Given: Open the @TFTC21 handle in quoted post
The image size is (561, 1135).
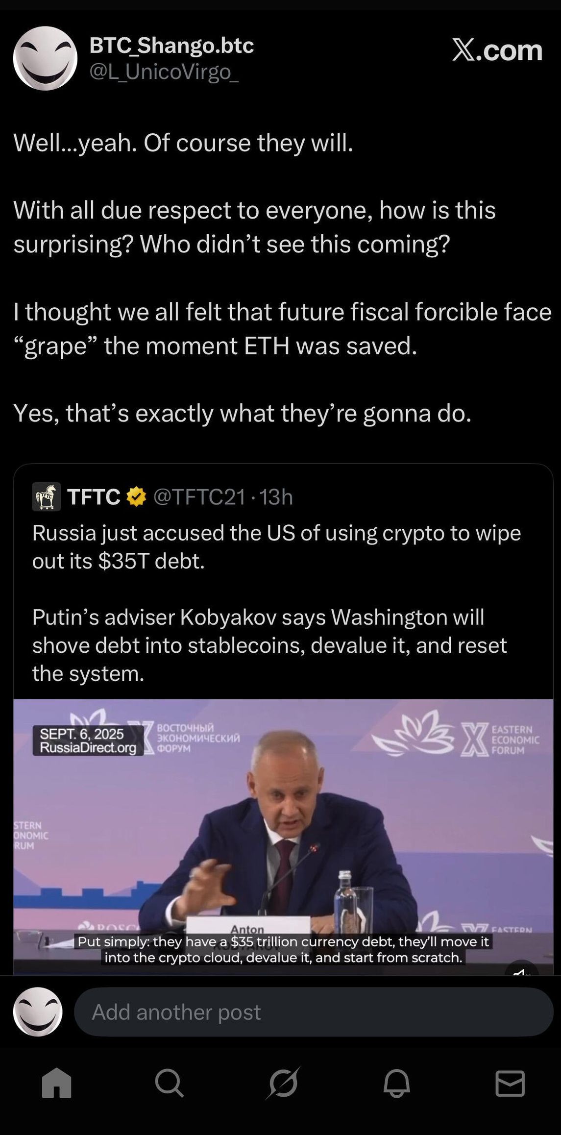Looking at the screenshot, I should [x=199, y=496].
